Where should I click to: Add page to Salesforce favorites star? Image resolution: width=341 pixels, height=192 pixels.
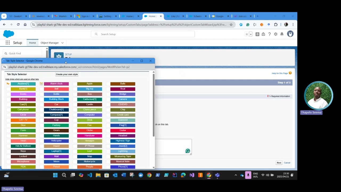coord(247,34)
